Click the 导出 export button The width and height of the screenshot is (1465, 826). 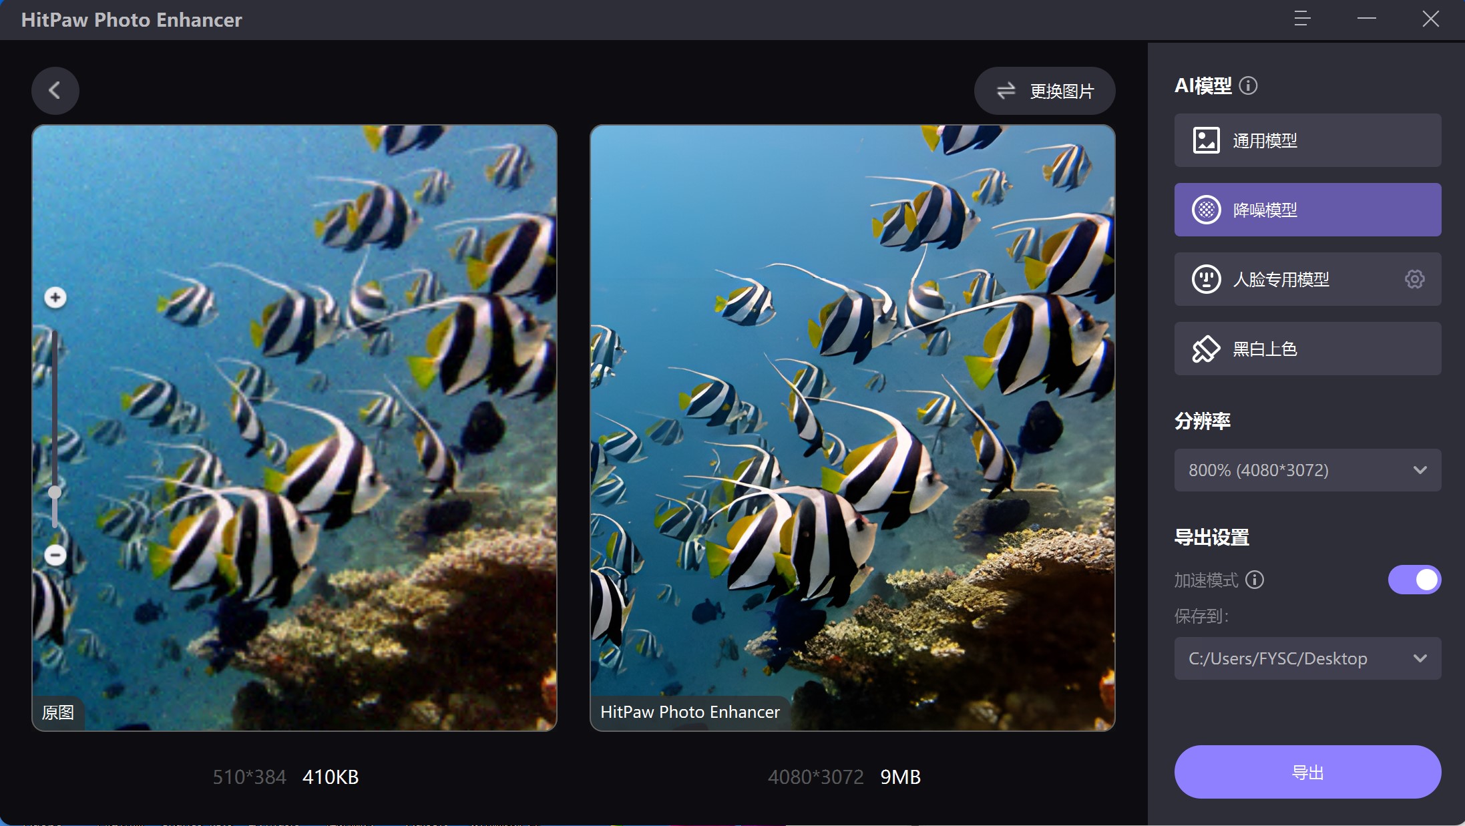(1307, 772)
